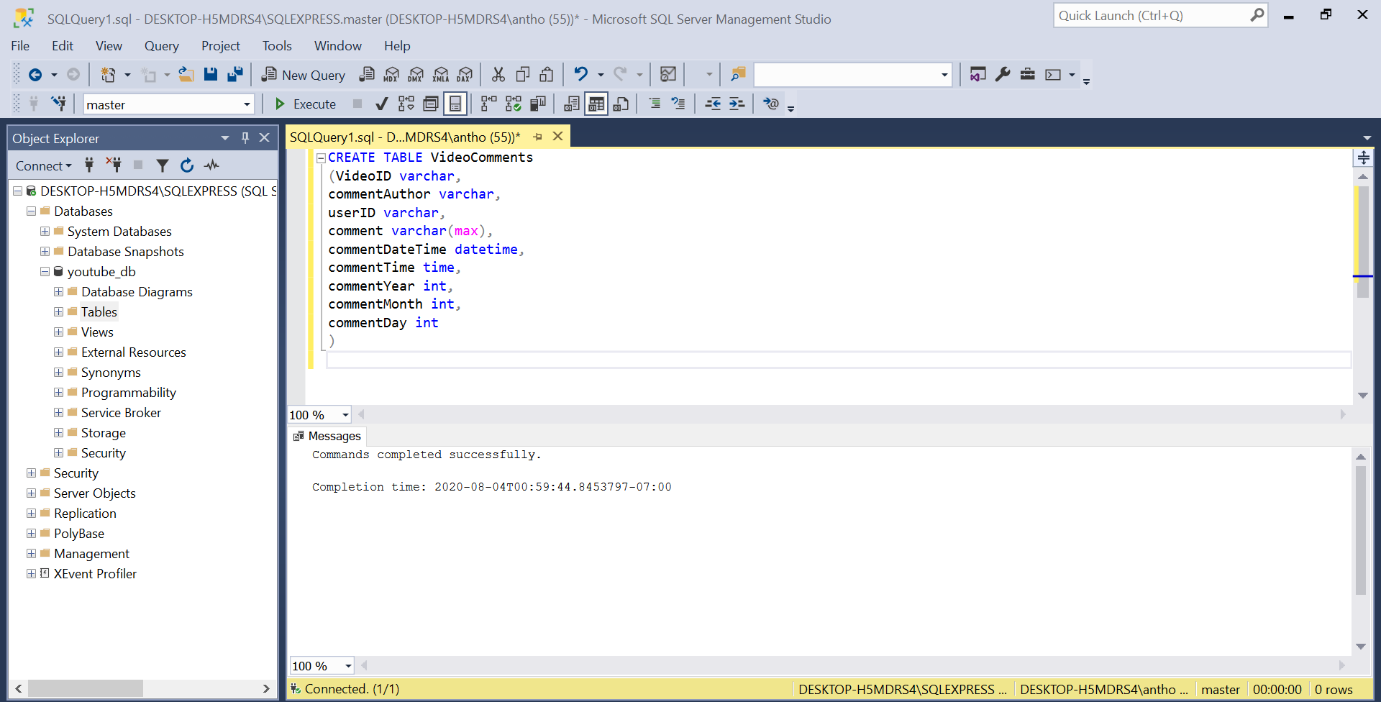The image size is (1381, 702).
Task: Select the Programmability tree item
Action: click(128, 392)
